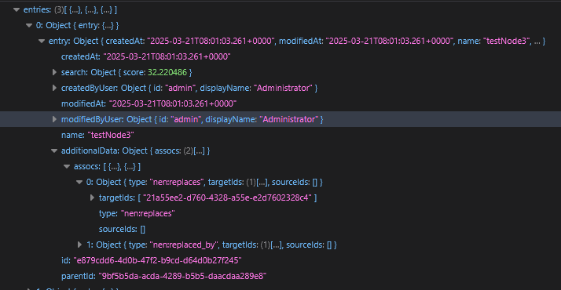This screenshot has width=561, height=290.
Task: Collapse the assocs array
Action: click(x=67, y=167)
